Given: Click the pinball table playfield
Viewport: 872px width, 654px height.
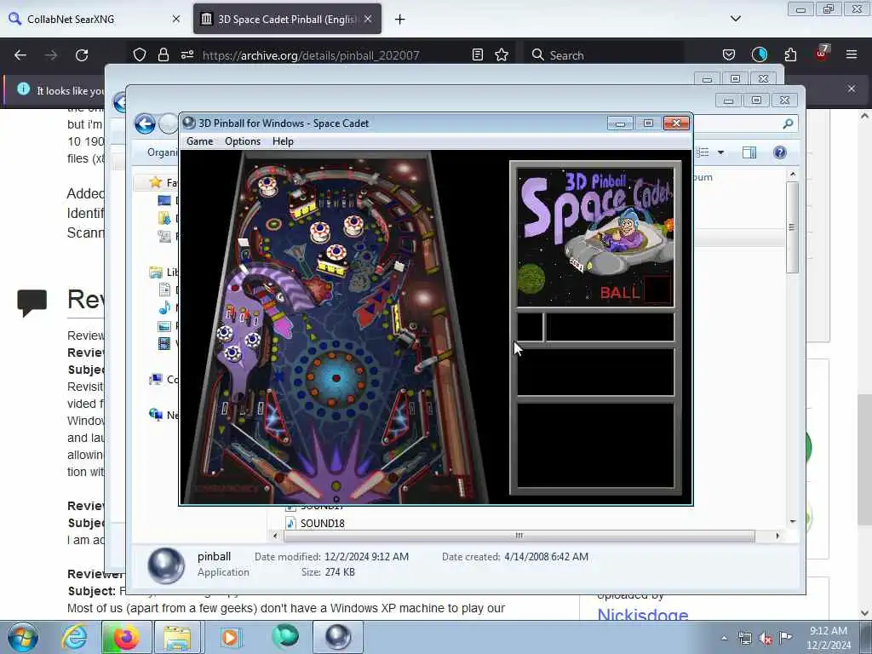Looking at the screenshot, I should (x=334, y=328).
